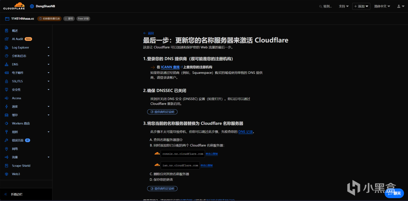
Task: Select the ian.ns.cloudflare.com nameserver field
Action: (180, 165)
